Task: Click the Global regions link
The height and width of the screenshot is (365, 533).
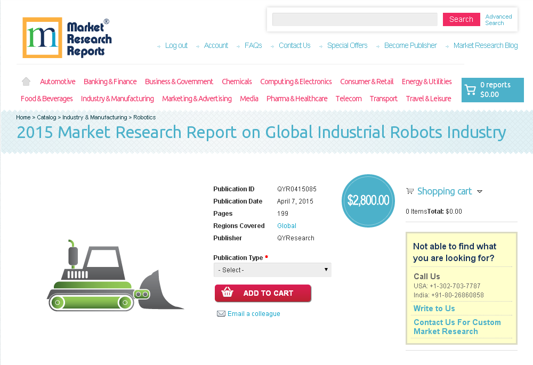Action: coord(286,225)
